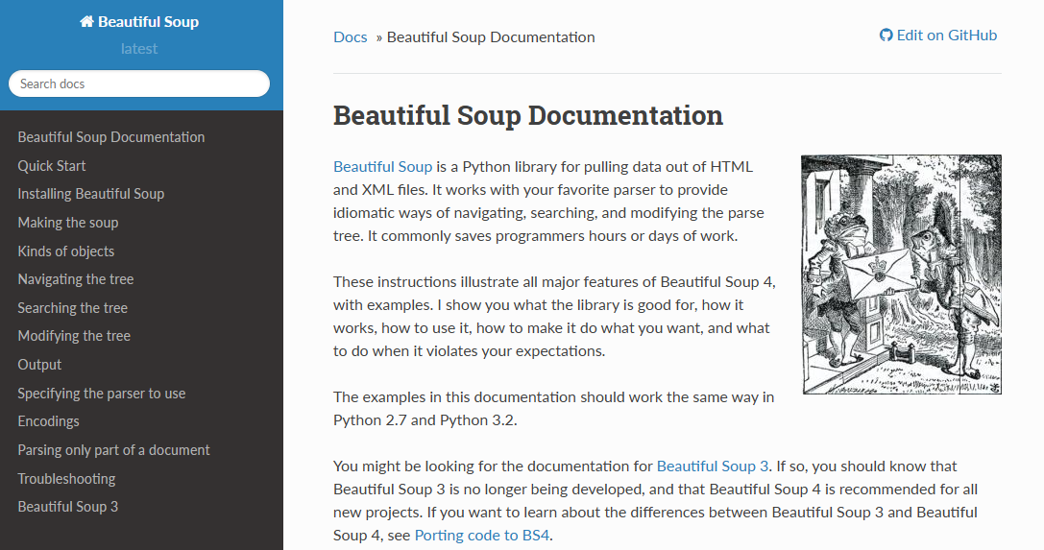
Task: Follow the Porting code to BS4 link
Action: 482,536
